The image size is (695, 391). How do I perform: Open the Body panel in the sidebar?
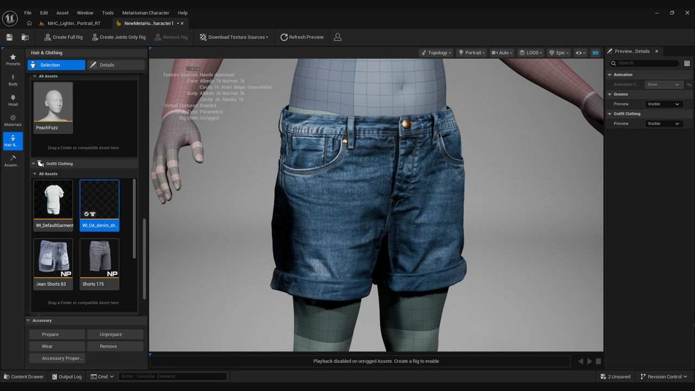(13, 80)
